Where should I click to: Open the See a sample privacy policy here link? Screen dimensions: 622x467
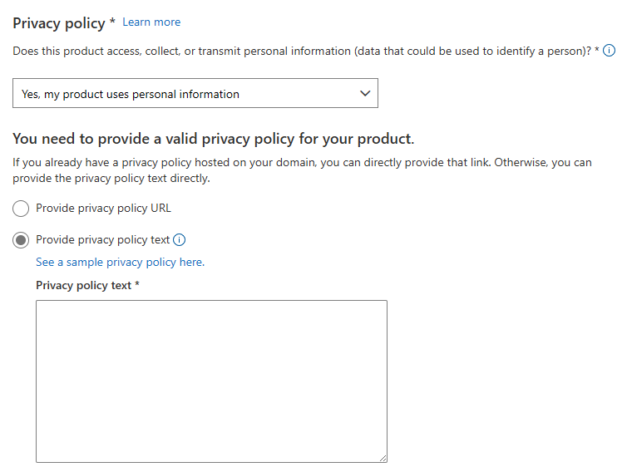(x=121, y=262)
